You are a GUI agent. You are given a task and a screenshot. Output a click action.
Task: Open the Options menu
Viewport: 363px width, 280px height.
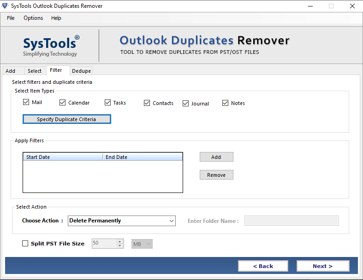click(33, 18)
